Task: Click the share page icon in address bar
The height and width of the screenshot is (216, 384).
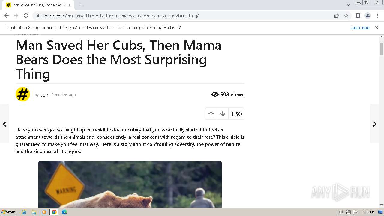Action: (x=337, y=16)
